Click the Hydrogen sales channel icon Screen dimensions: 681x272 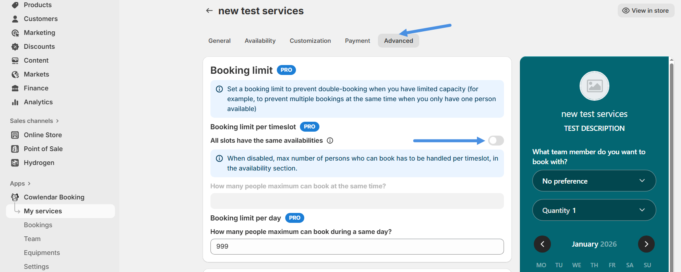[15, 163]
